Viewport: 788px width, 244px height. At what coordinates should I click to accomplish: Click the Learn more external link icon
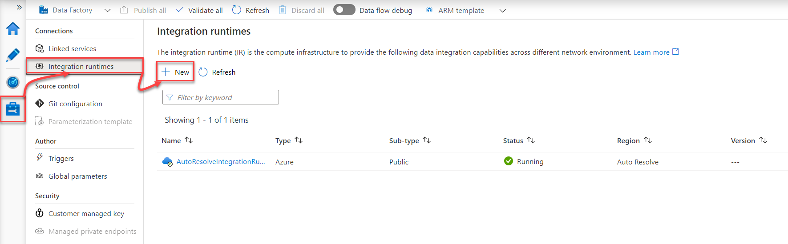[x=675, y=52]
